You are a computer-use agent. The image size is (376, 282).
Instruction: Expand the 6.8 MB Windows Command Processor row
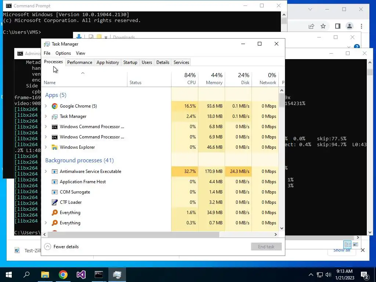(x=46, y=127)
